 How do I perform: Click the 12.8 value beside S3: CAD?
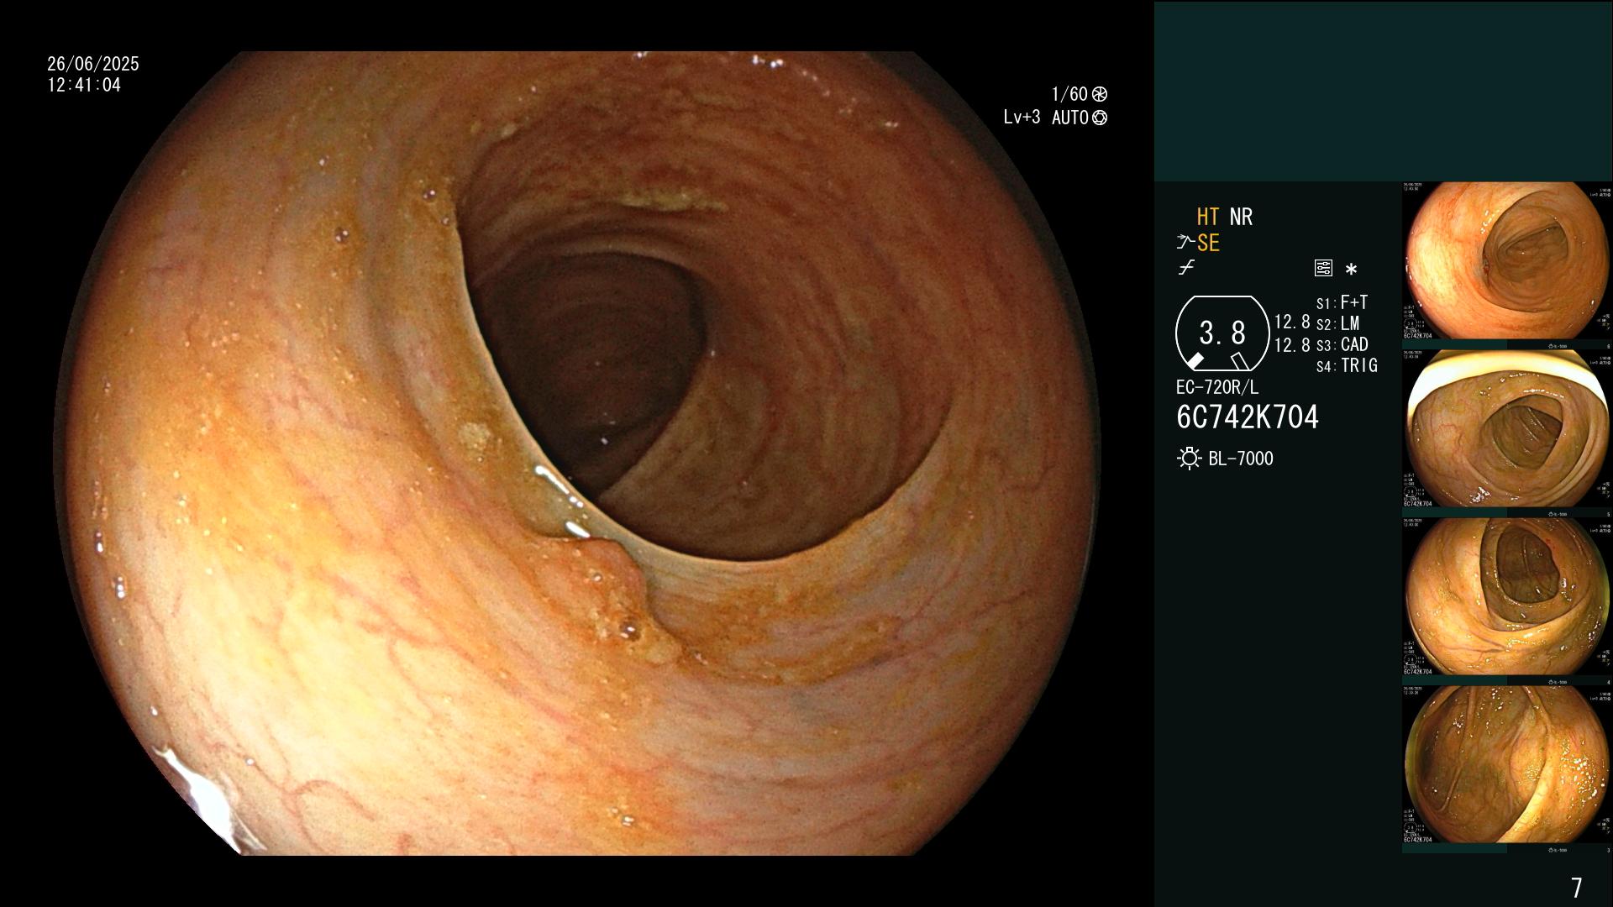click(1292, 344)
